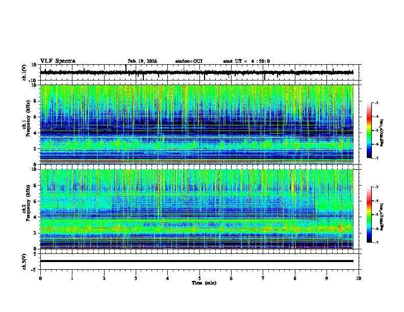Click the "-3" label on ch.1 color scale

376,103
